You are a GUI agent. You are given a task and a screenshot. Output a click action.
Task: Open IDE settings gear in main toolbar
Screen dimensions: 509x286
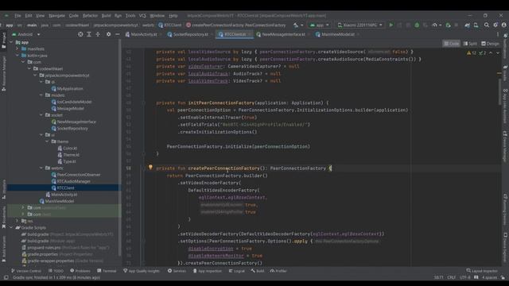pos(495,25)
